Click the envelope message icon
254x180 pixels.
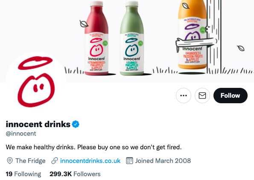tap(202, 96)
